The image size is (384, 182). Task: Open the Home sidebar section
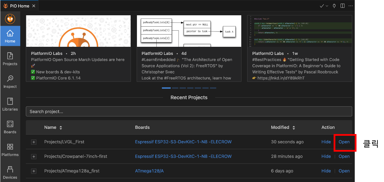(10, 36)
